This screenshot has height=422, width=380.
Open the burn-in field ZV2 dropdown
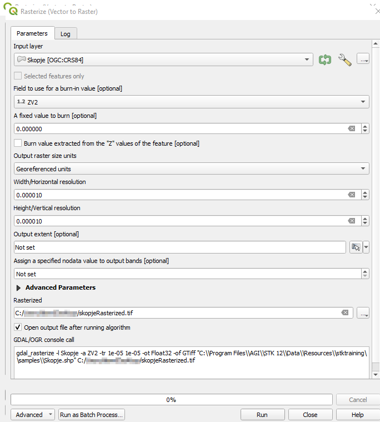[x=191, y=102]
